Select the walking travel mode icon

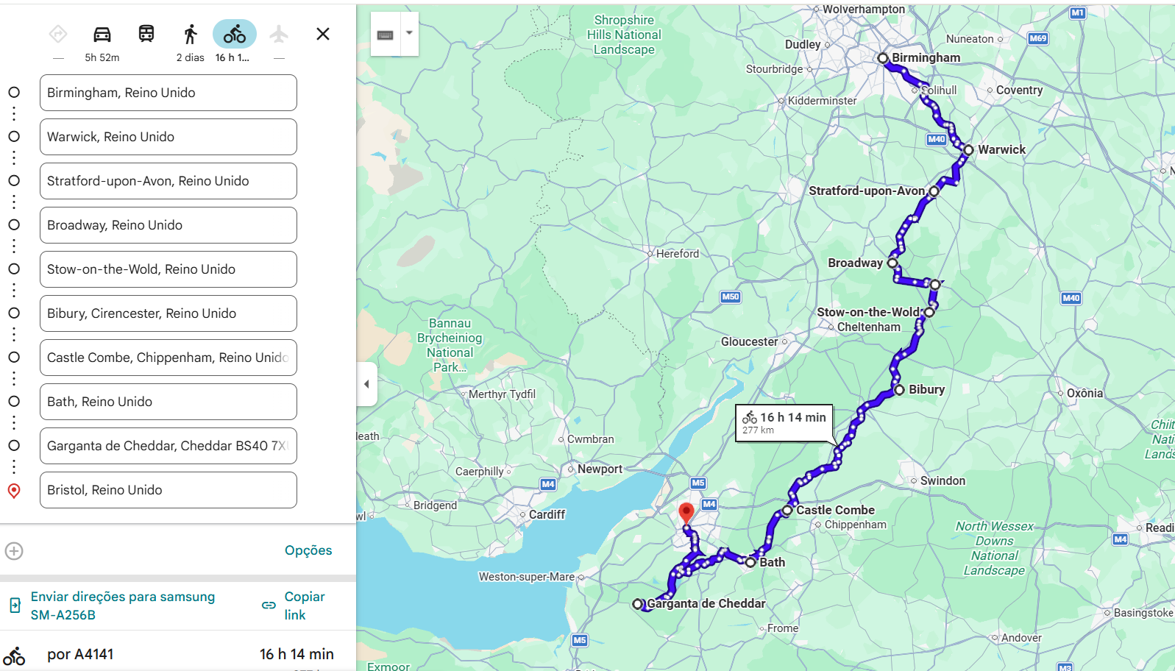[191, 34]
